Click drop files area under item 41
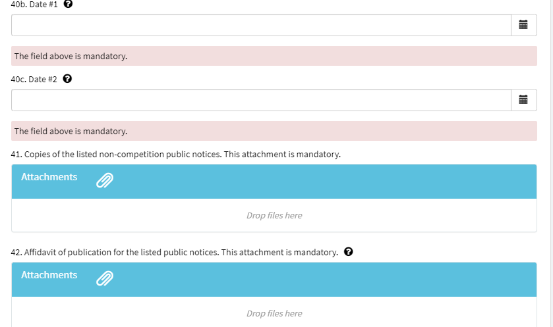This screenshot has width=553, height=327. 274,215
